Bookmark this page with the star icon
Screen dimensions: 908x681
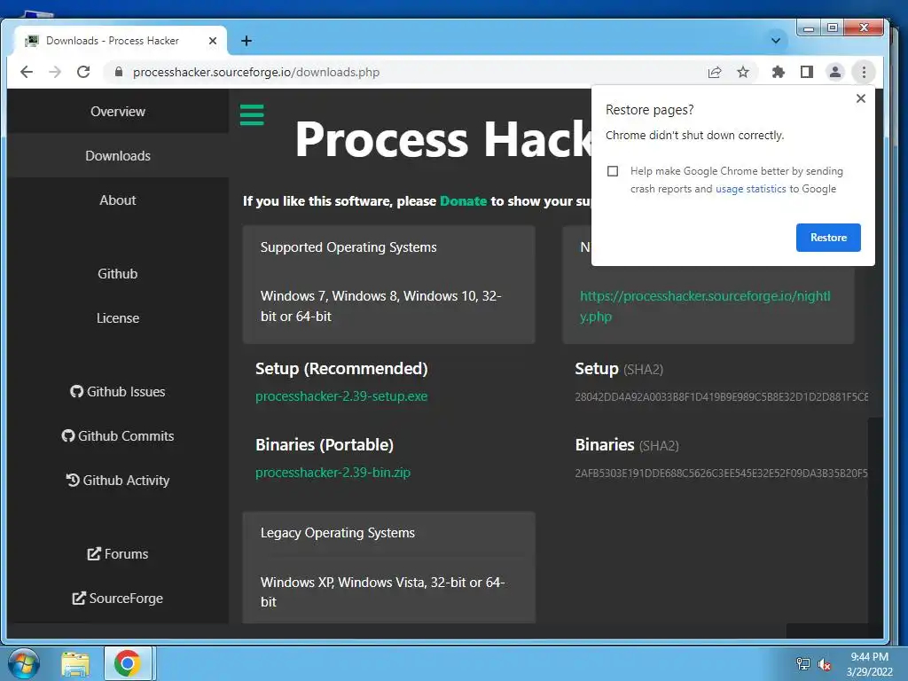click(743, 72)
